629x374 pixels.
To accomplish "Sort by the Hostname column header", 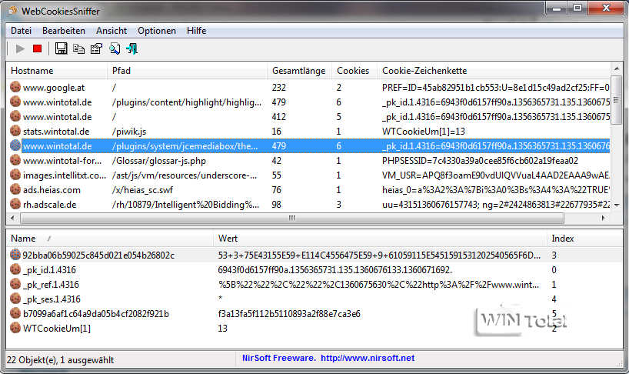I will coord(57,71).
